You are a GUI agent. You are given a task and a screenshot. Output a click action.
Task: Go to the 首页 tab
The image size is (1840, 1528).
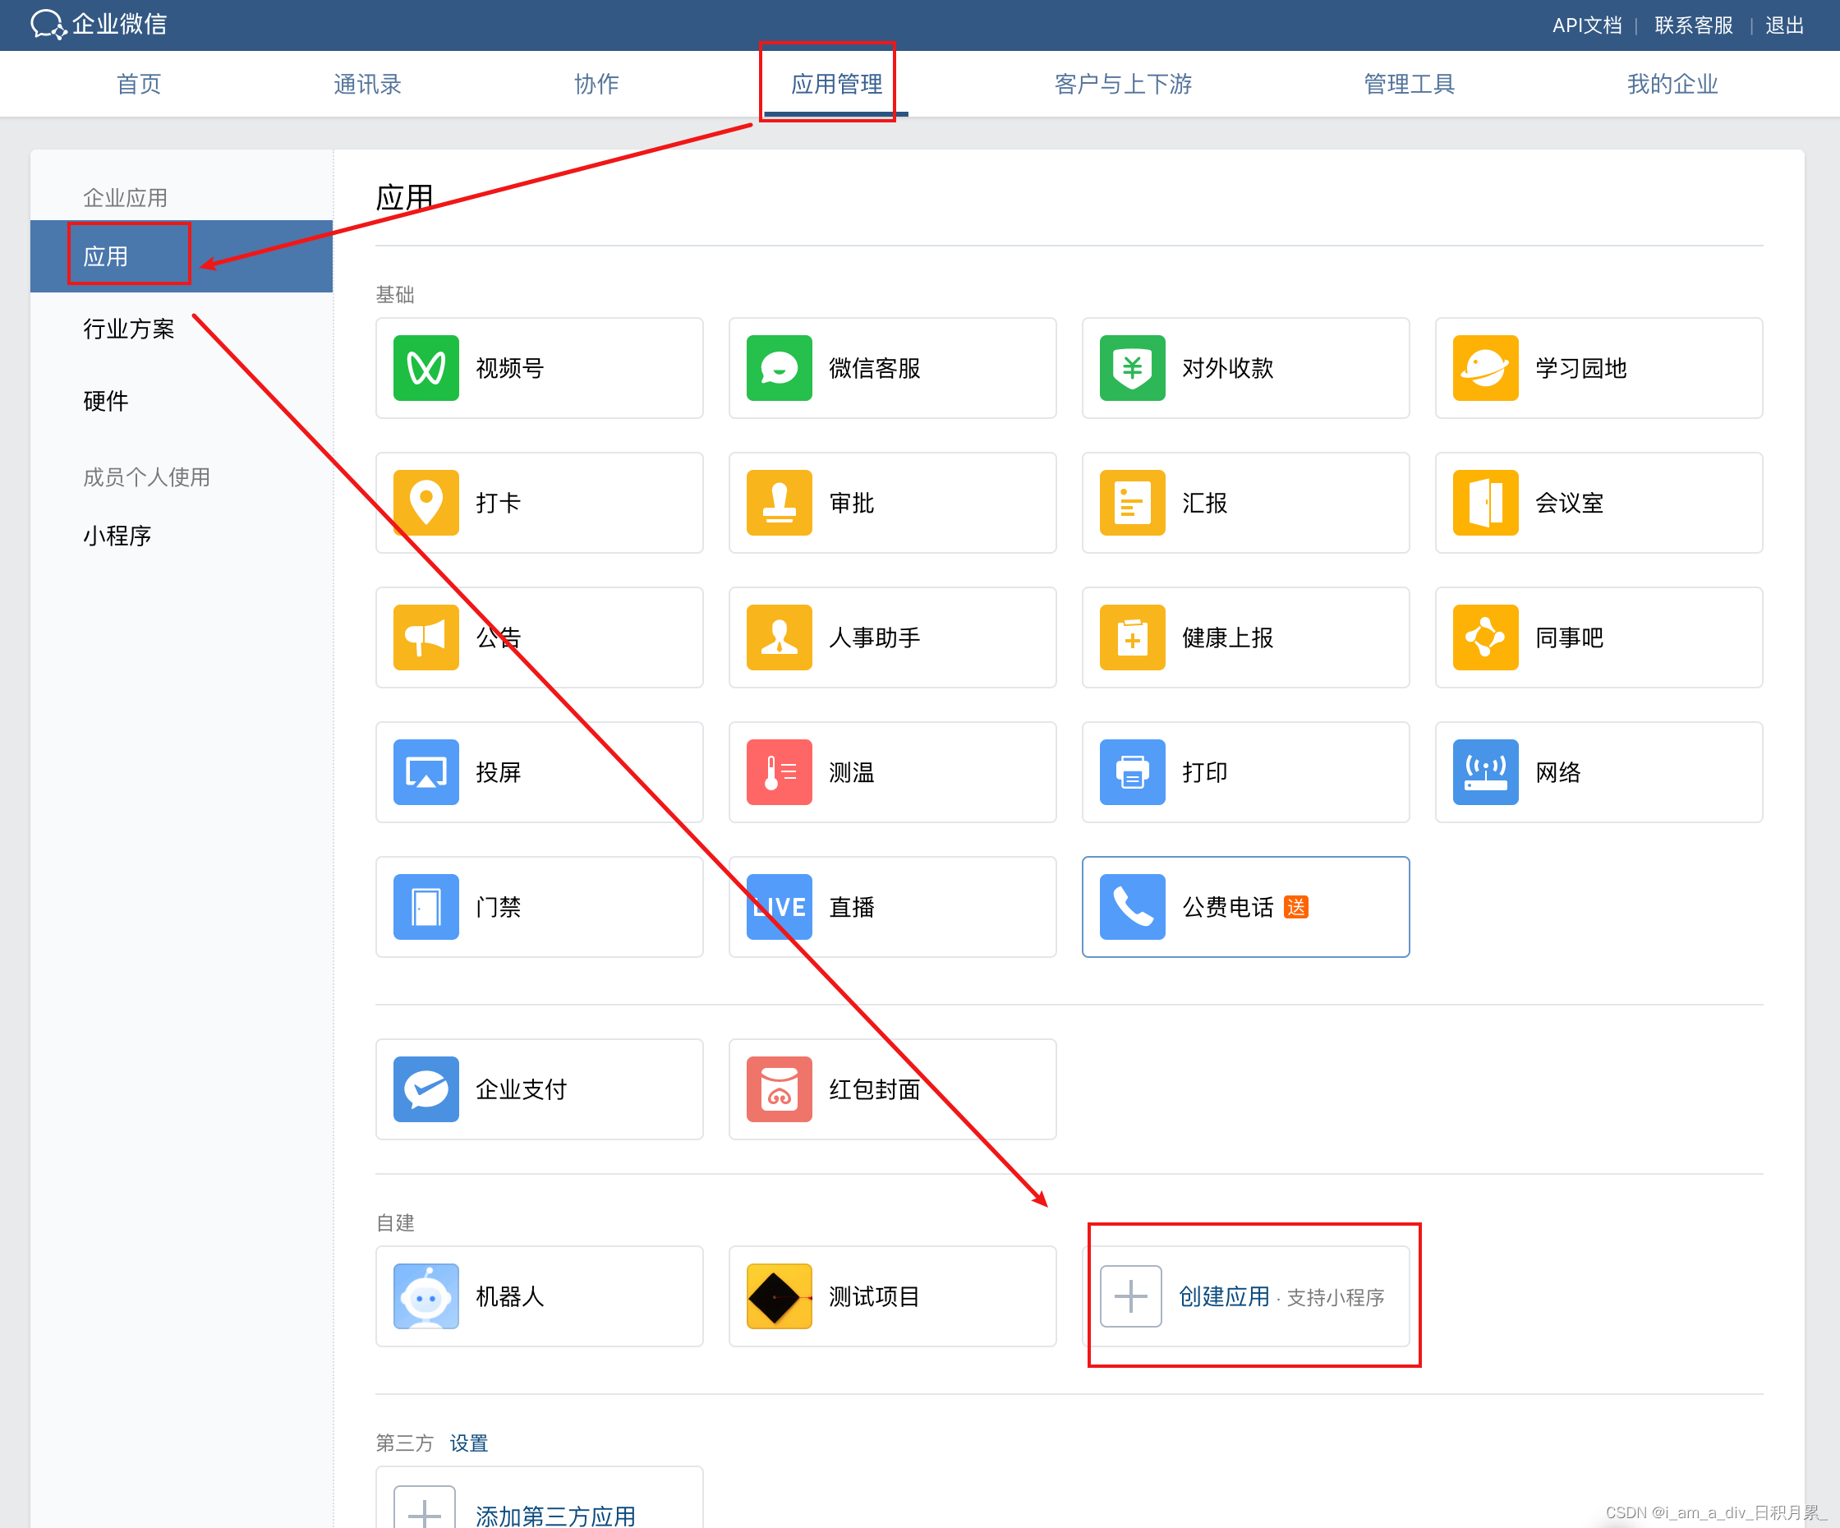click(x=140, y=84)
